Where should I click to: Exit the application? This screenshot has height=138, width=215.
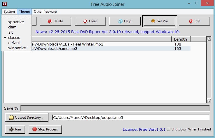(x=194, y=21)
